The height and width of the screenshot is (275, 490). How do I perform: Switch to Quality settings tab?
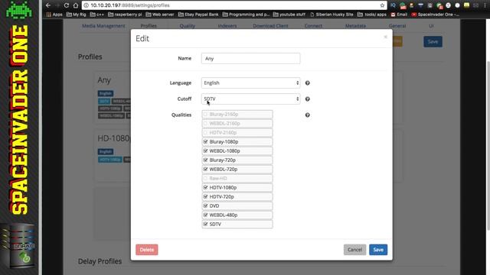pyautogui.click(x=187, y=26)
